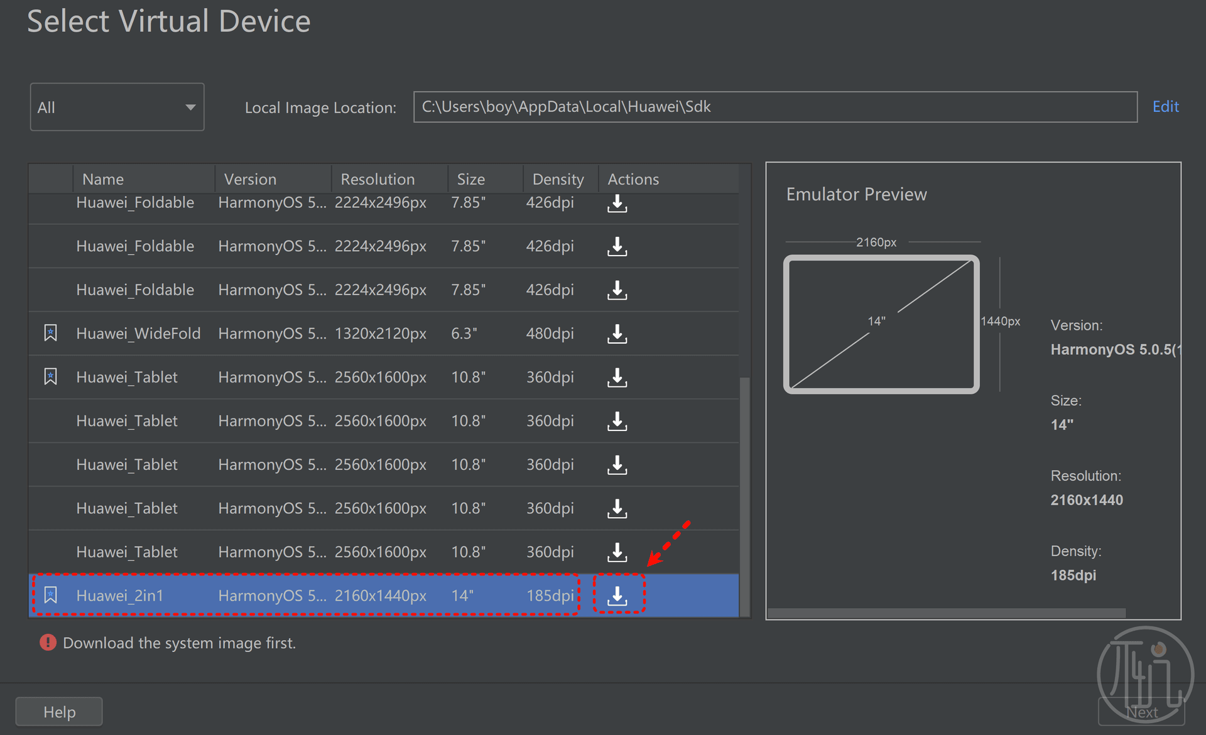Download image for the bookmarked Huawei_Tablet row

pyautogui.click(x=617, y=377)
